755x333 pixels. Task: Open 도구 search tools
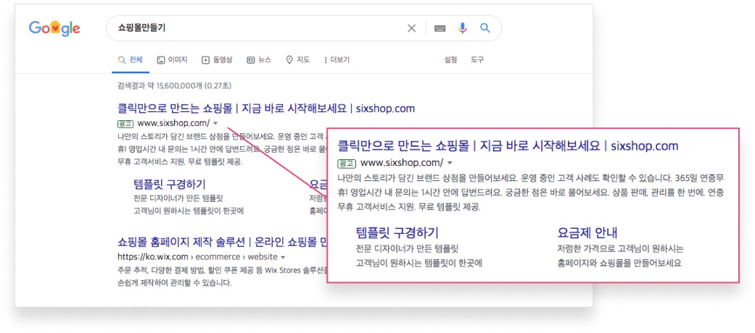[x=477, y=60]
